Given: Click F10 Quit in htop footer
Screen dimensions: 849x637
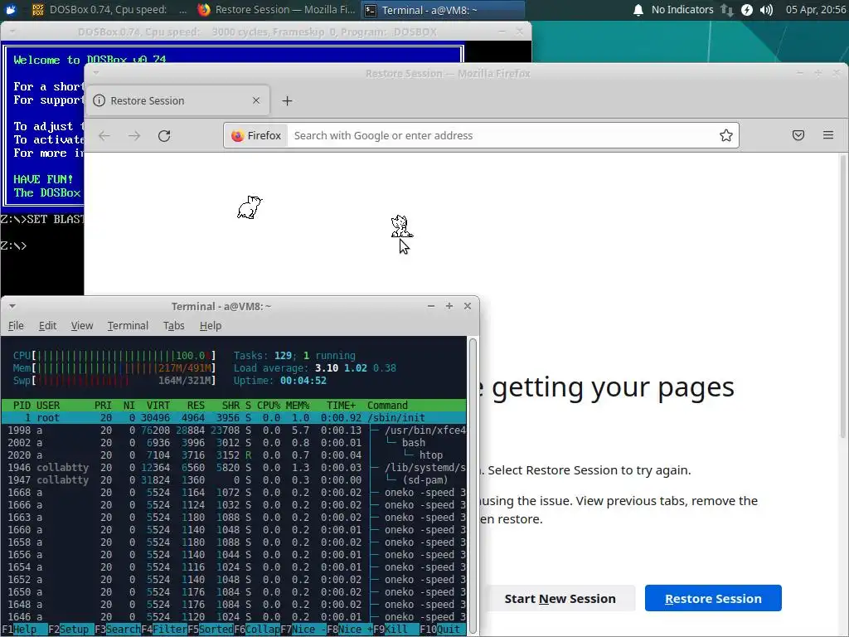Looking at the screenshot, I should tap(443, 630).
